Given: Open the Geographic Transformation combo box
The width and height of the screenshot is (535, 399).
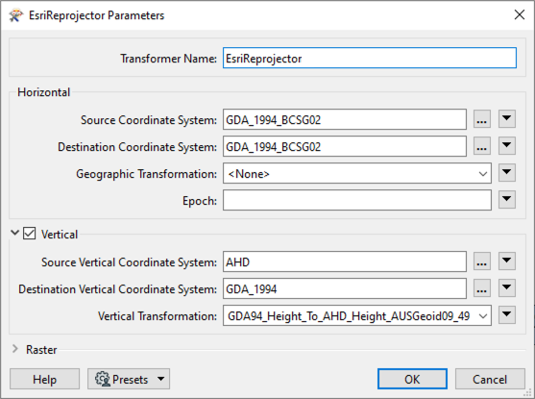Looking at the screenshot, I should pos(357,173).
